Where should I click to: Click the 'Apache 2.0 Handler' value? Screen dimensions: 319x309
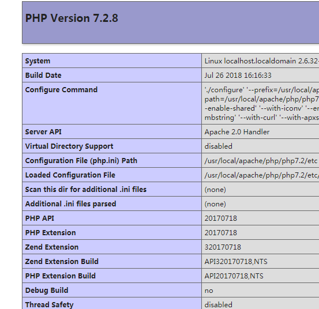click(x=237, y=132)
